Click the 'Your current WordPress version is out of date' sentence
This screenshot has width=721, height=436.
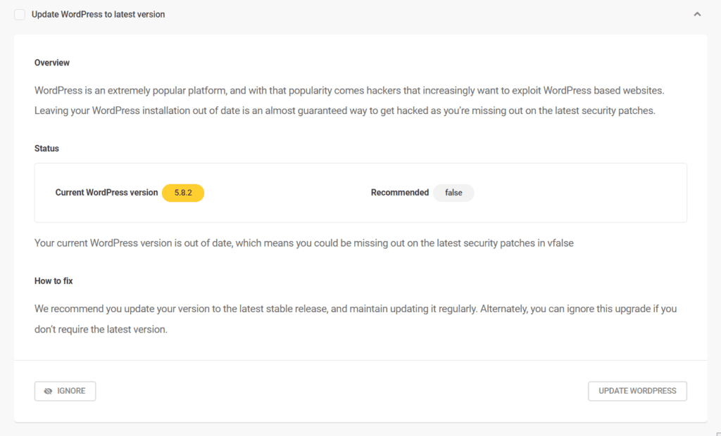(304, 243)
